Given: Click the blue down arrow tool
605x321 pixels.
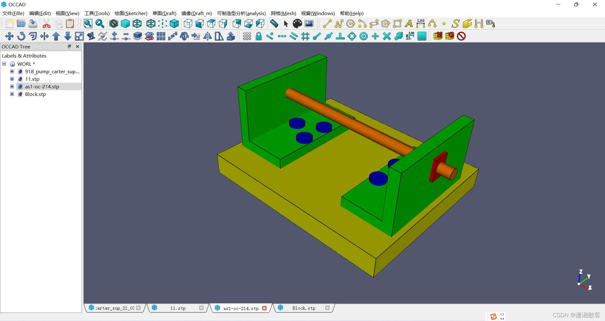Looking at the screenshot, I should (x=68, y=36).
